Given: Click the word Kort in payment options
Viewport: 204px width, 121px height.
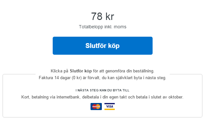Looking at the screenshot, I should pos(26,97).
